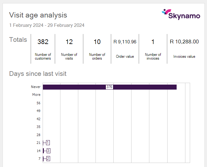This screenshot has height=167, width=207.
Task: Click the Never axis label
Action: (x=36, y=87)
